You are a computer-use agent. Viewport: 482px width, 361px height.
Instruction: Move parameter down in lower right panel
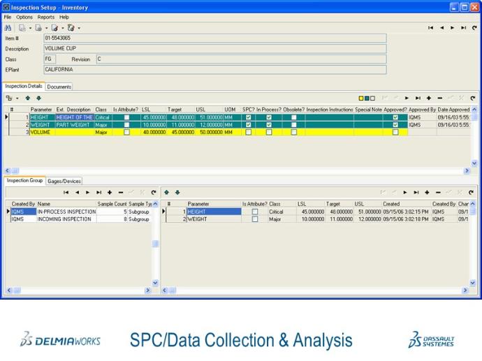[177, 192]
